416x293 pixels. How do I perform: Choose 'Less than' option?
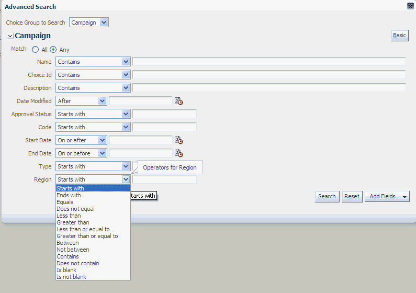coord(93,216)
